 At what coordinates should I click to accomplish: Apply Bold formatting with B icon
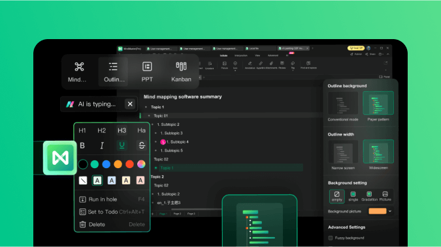pos(82,145)
